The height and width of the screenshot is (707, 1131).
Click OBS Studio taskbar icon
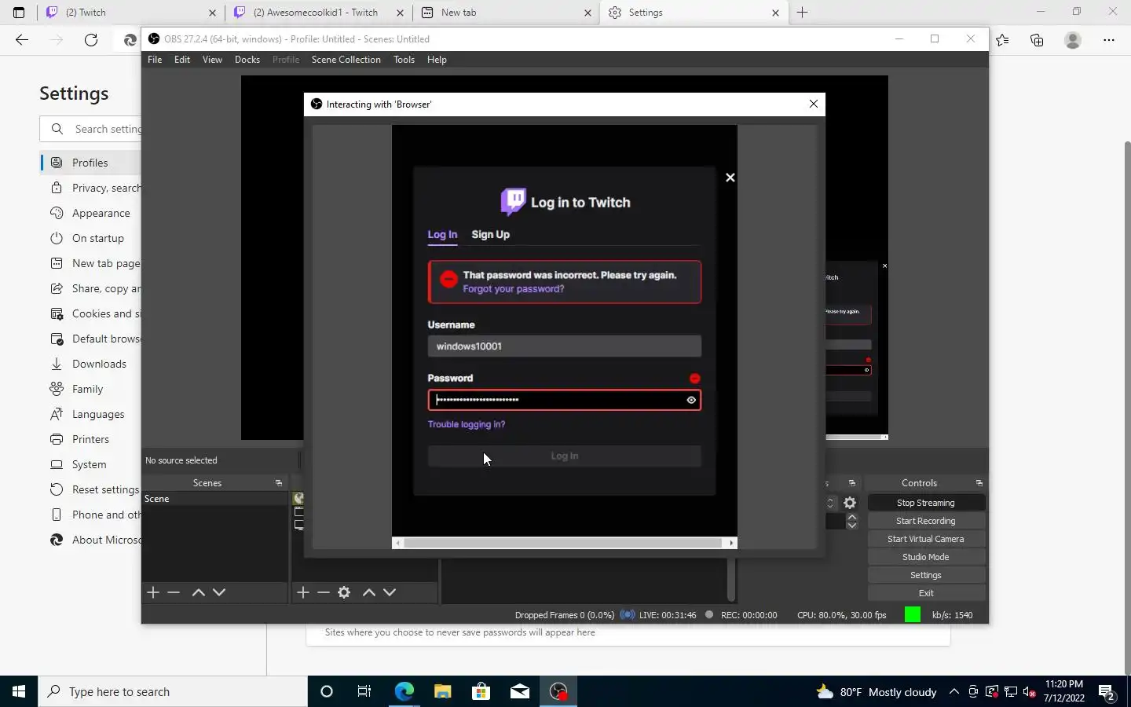click(558, 691)
